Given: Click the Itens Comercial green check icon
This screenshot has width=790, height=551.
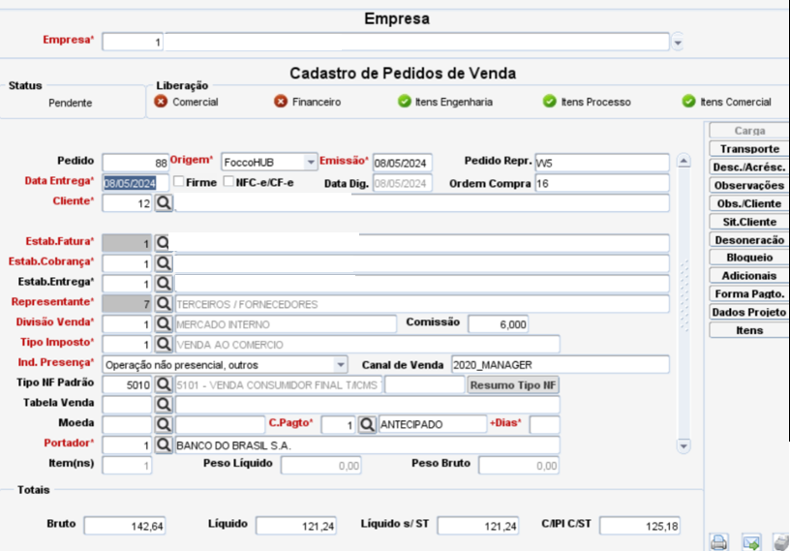Looking at the screenshot, I should [688, 102].
